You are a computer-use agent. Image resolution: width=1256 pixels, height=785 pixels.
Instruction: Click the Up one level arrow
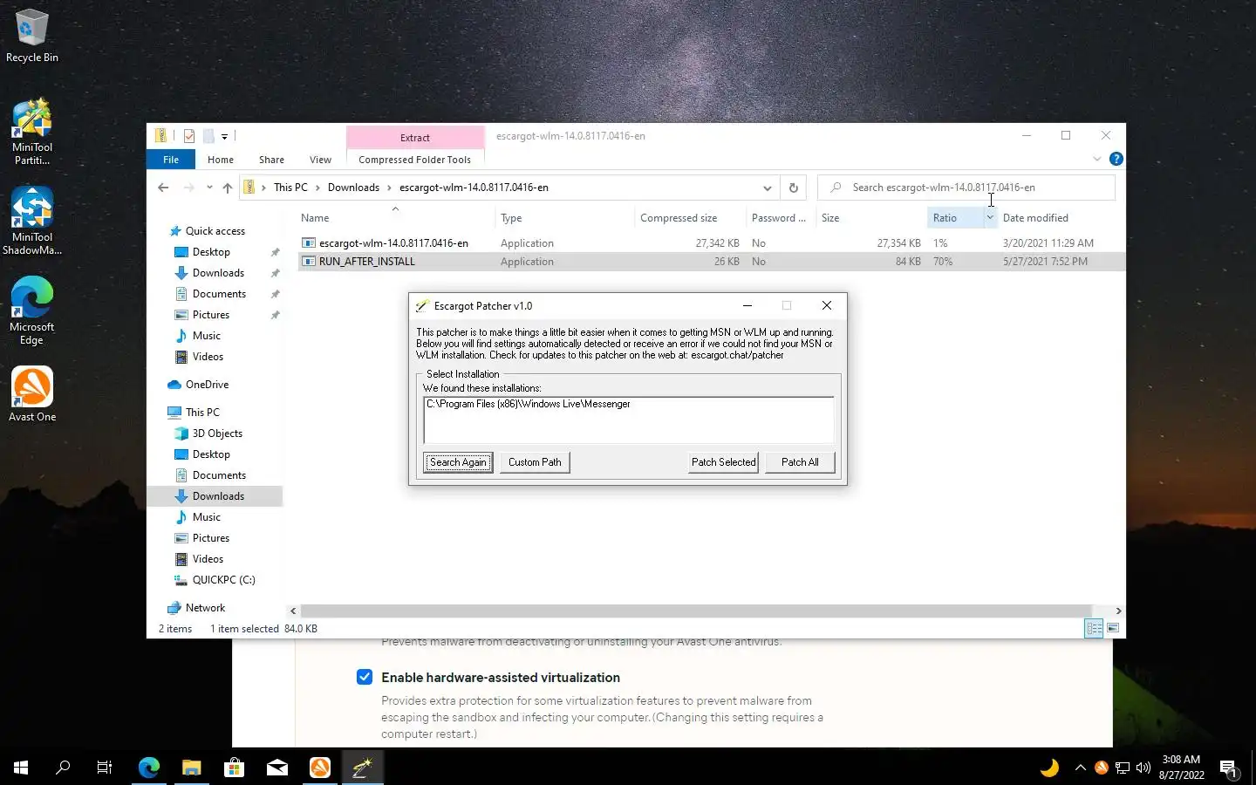(228, 188)
